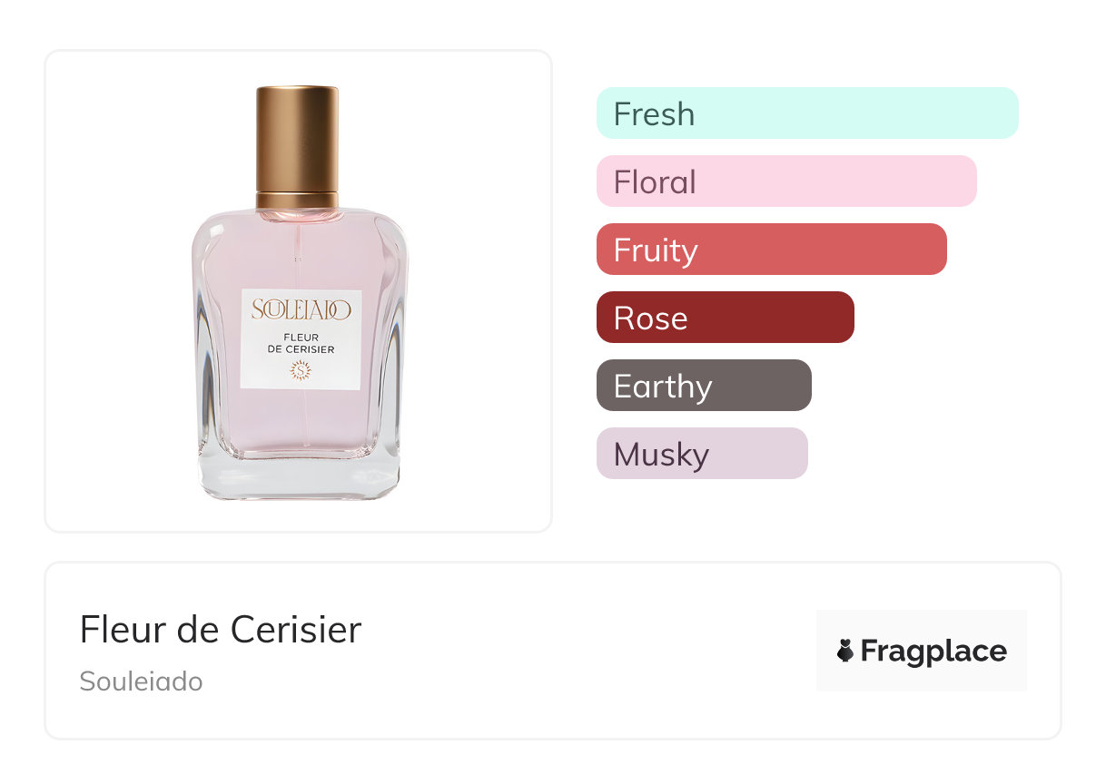Choose the Fruity accord bar
Image resolution: width=1106 pixels, height=784 pixels.
772,250
